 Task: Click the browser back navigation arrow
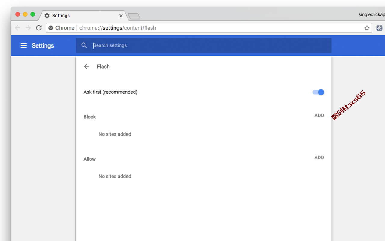pos(18,28)
